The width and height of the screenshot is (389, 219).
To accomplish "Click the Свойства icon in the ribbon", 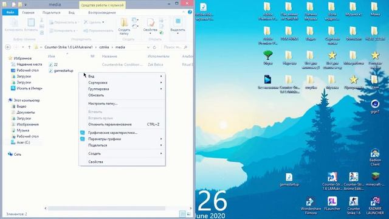I will (150, 26).
